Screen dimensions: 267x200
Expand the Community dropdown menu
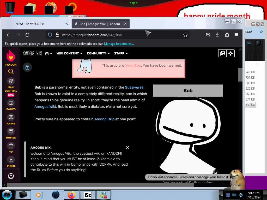(x=98, y=53)
